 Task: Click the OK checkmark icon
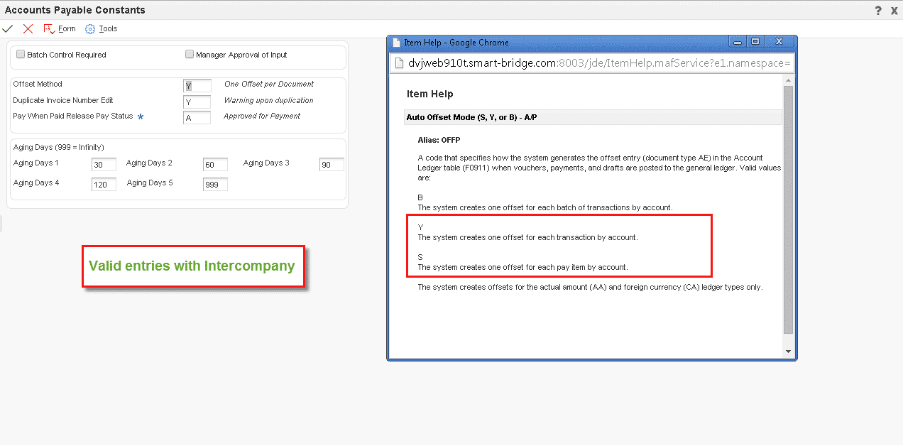8,28
